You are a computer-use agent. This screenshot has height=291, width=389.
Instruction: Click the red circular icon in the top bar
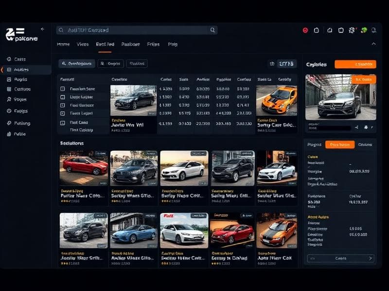pos(305,31)
